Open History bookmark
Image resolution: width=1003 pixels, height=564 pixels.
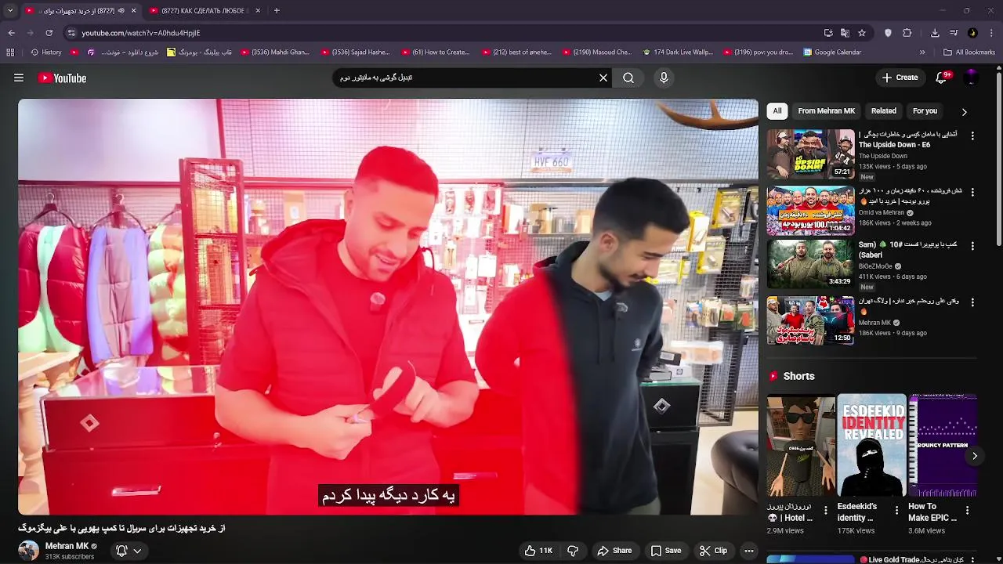click(46, 52)
